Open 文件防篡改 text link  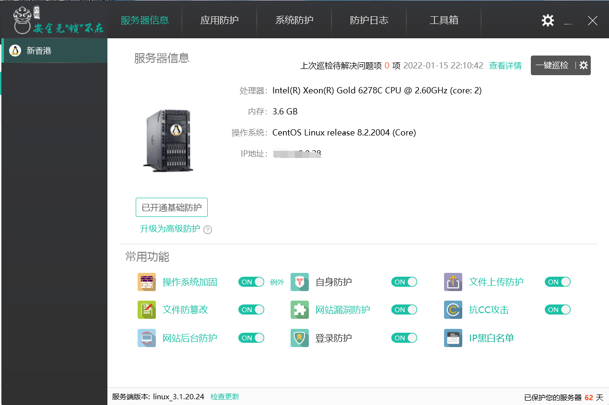(x=185, y=310)
